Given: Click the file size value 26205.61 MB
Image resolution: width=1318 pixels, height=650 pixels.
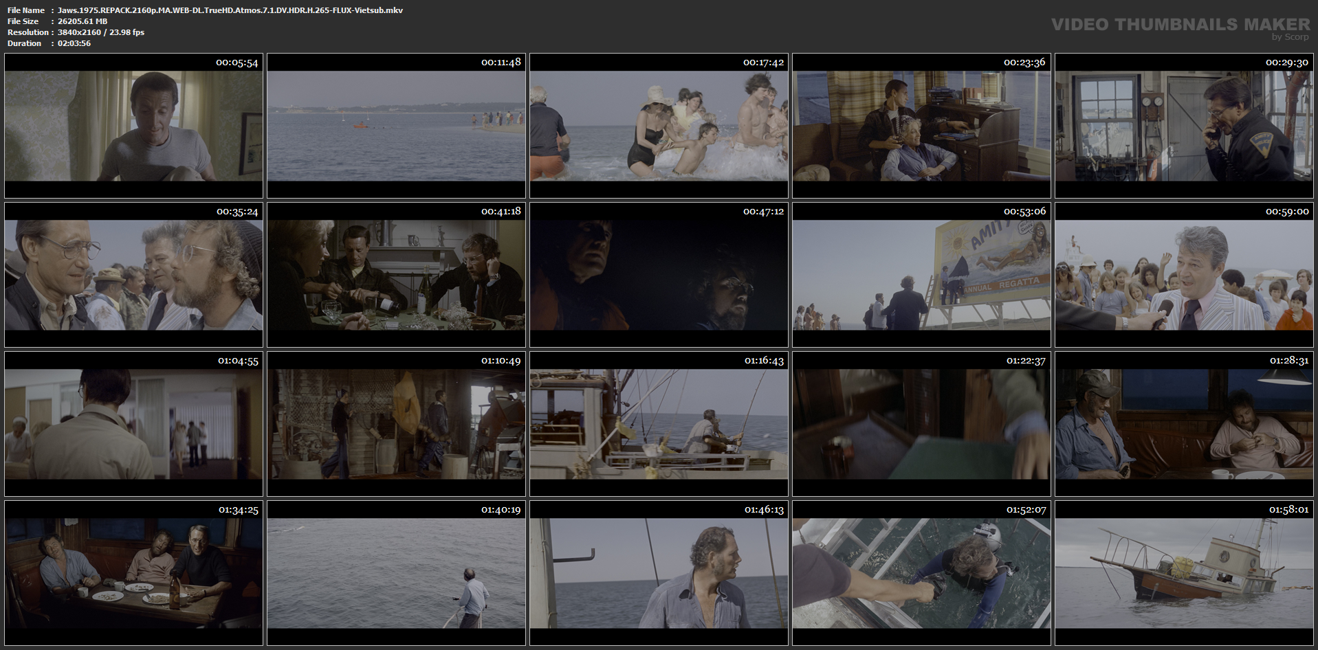Looking at the screenshot, I should (x=83, y=21).
